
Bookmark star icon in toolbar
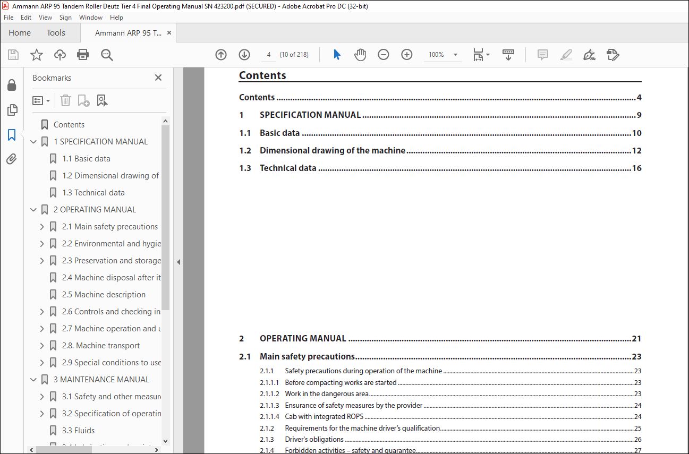point(37,55)
